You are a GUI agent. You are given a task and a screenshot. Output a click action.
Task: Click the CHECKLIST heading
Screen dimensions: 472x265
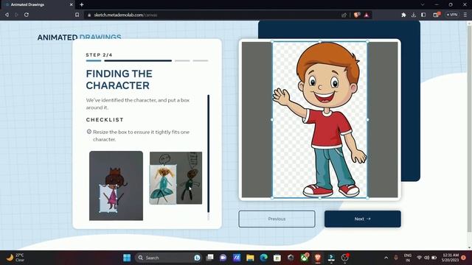tap(105, 119)
